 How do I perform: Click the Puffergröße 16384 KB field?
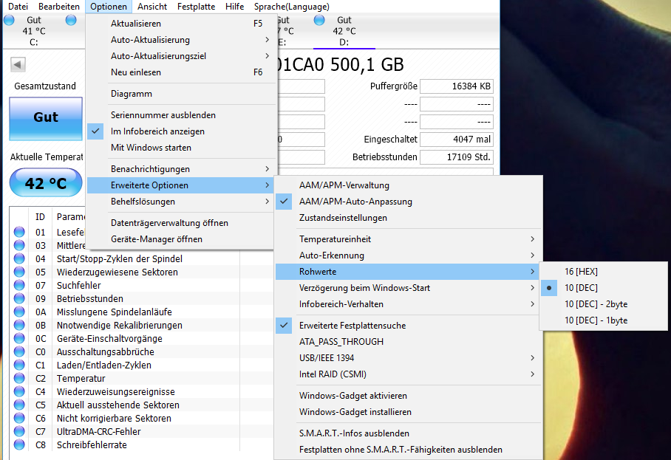[x=457, y=86]
